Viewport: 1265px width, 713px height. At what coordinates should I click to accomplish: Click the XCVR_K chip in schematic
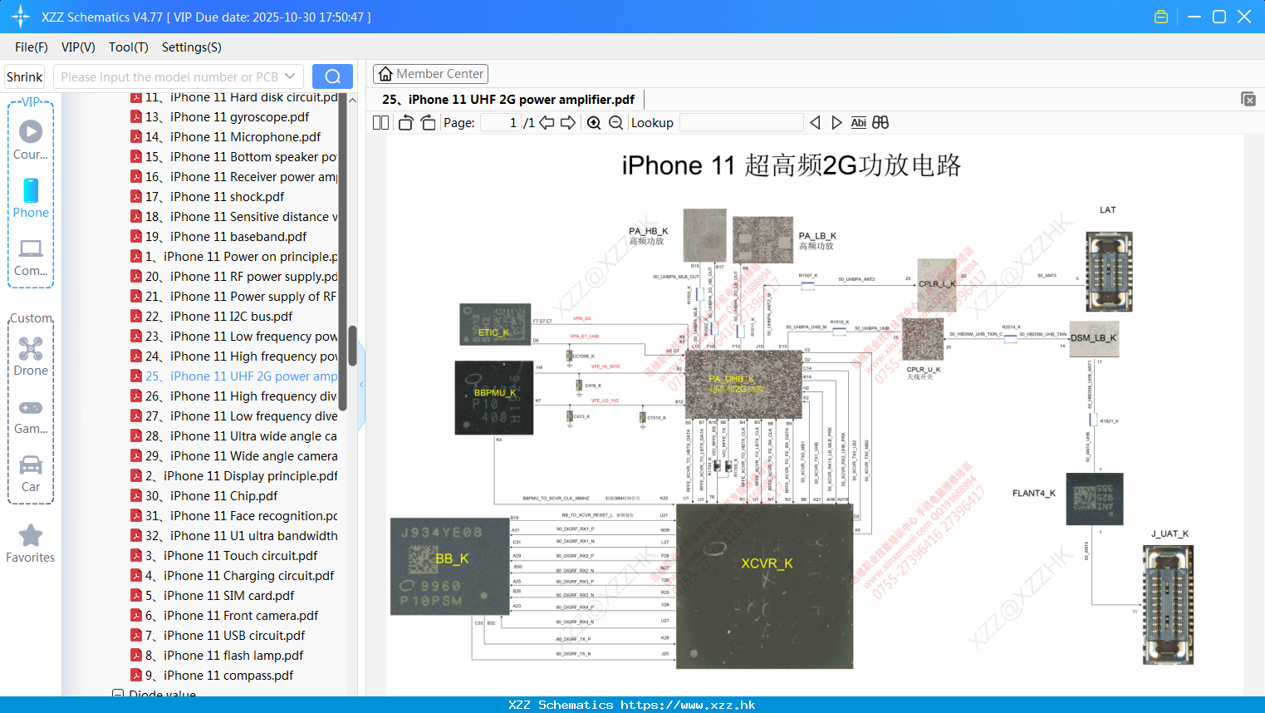tap(765, 585)
